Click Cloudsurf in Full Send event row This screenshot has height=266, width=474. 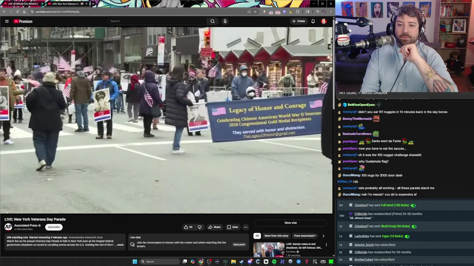coord(361,205)
